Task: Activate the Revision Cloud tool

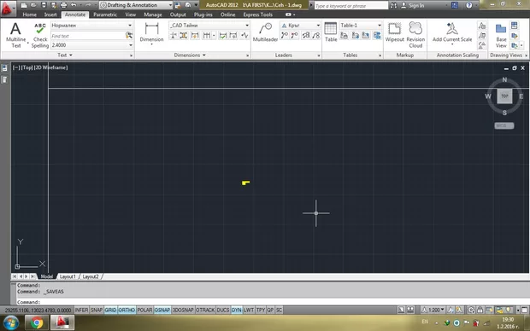Action: tap(415, 35)
